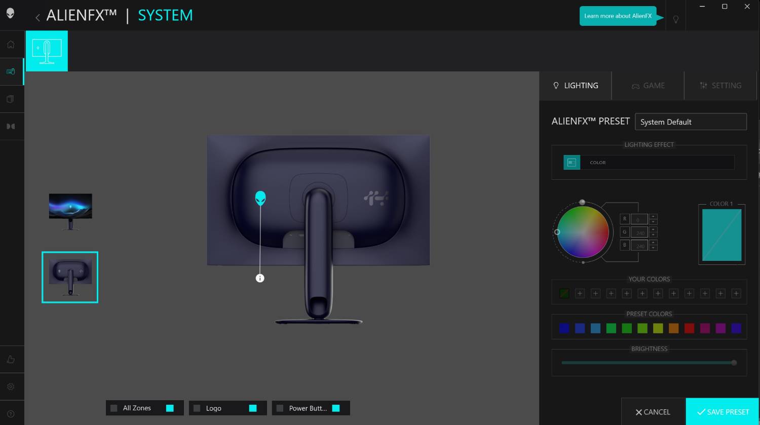Select the AlienFX lighting sidebar icon
Screen dimensions: 760x425
(11, 71)
